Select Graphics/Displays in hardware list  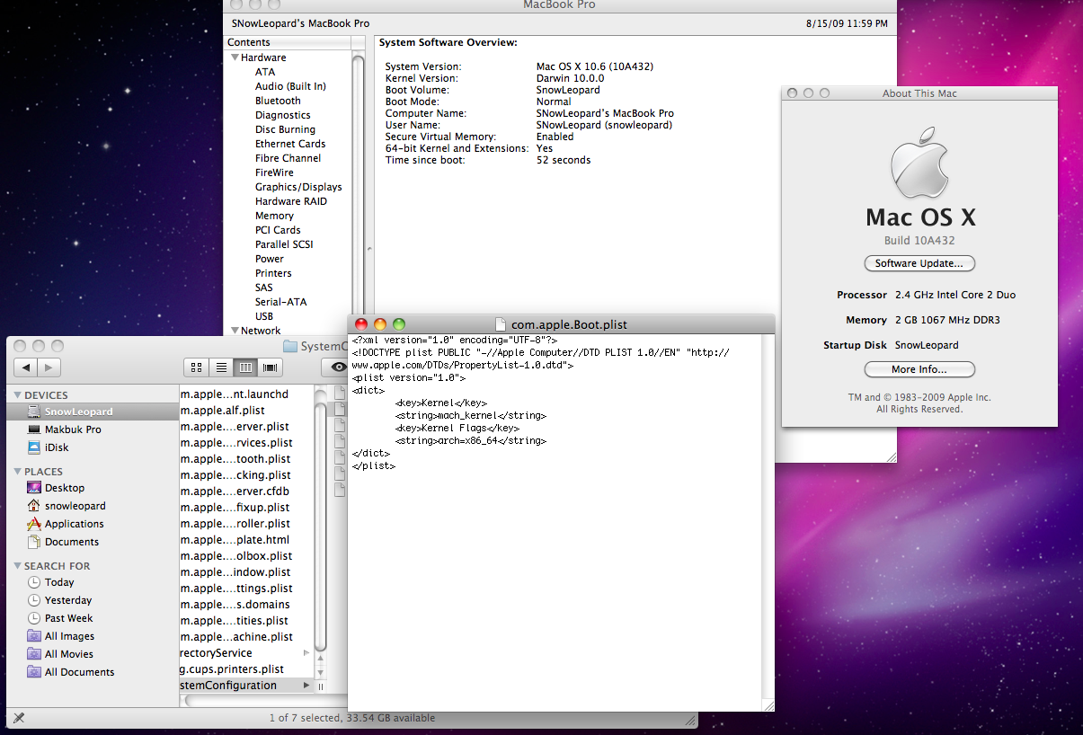298,187
